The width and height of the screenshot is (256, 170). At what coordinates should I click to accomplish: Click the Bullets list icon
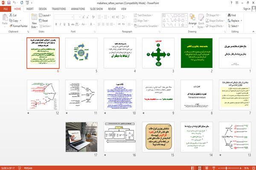pos(99,17)
